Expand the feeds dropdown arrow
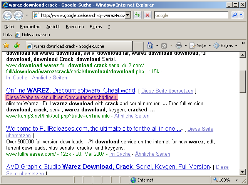 tap(171, 46)
